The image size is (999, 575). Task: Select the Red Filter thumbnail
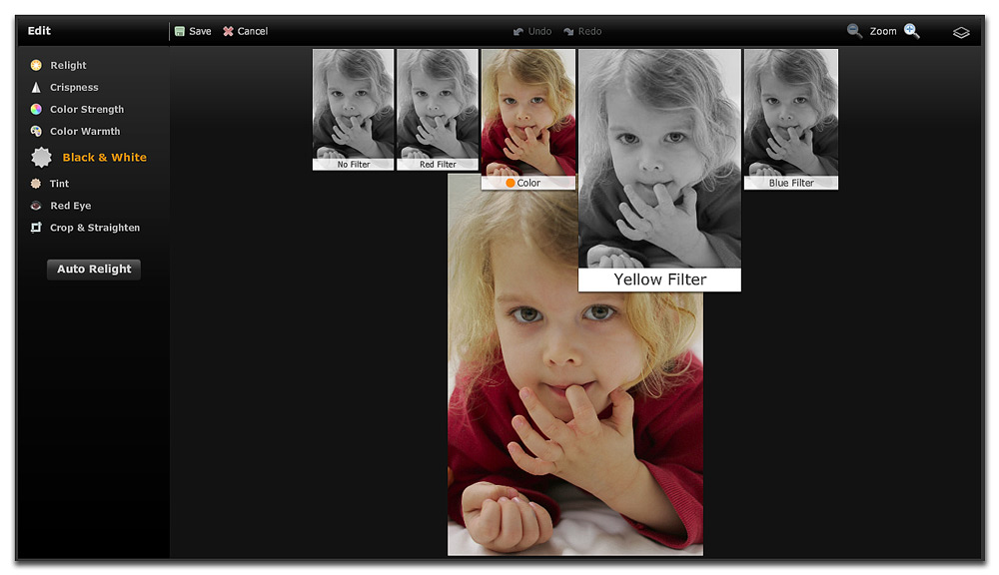click(x=438, y=110)
